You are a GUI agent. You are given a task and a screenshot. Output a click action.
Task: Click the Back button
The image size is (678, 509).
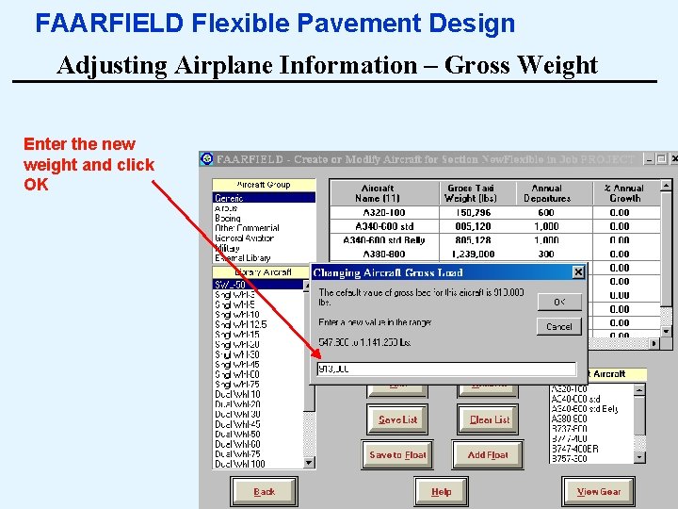pos(265,492)
